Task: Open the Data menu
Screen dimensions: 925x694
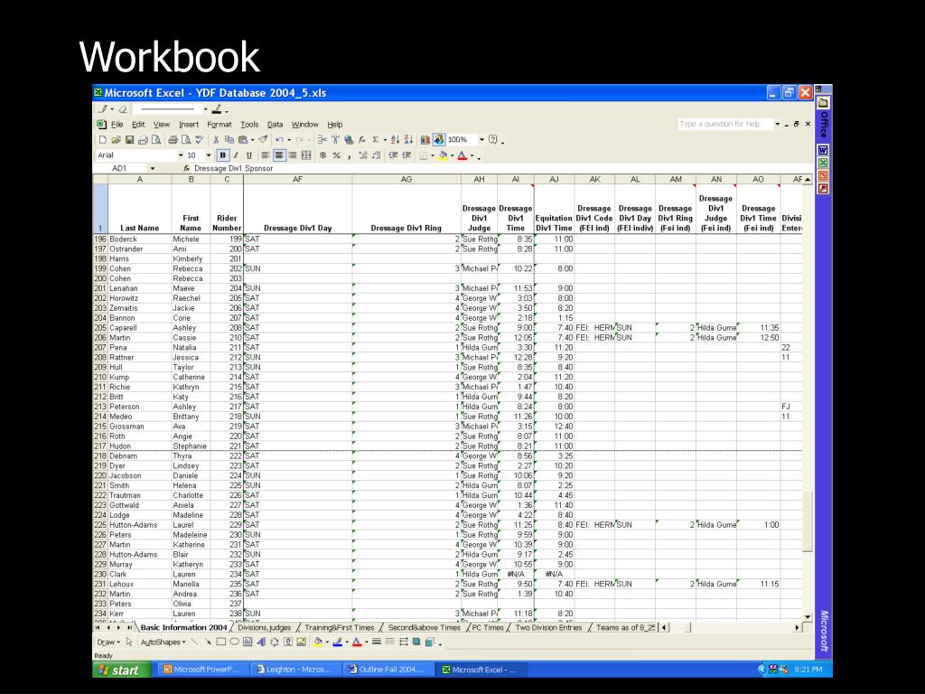Action: [x=275, y=125]
